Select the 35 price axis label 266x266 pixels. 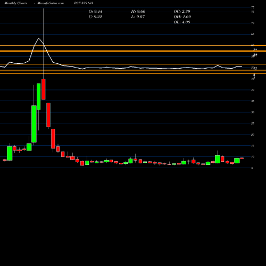tap(253, 101)
